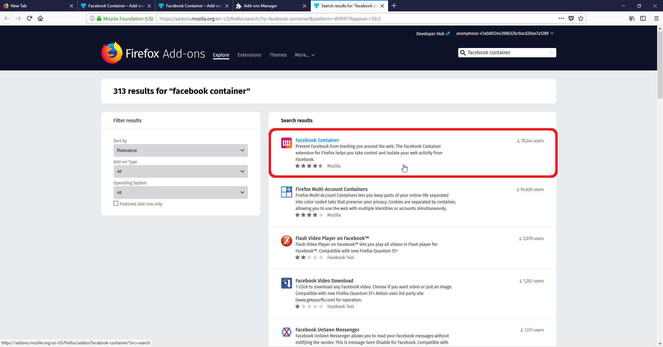Open page actions three-dot menu
This screenshot has height=347, width=663.
561,18
